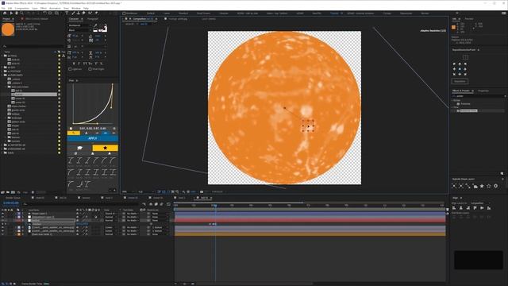The width and height of the screenshot is (508, 286).
Task: Open the File menu
Action: (3, 8)
